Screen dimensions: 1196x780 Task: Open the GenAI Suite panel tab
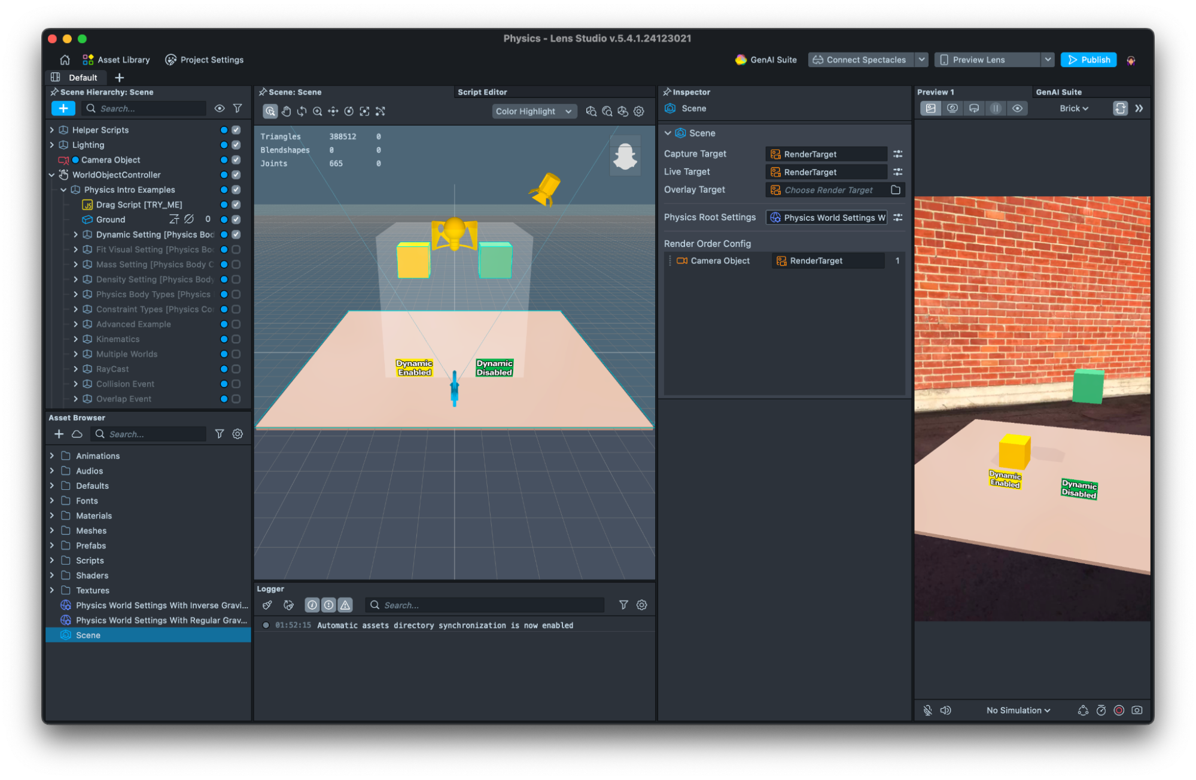pos(1058,92)
